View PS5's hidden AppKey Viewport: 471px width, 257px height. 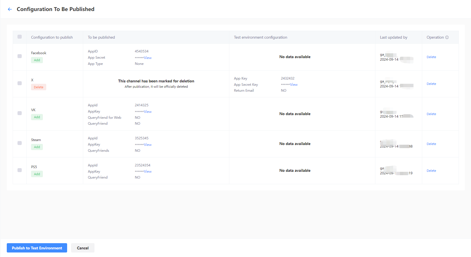click(148, 171)
